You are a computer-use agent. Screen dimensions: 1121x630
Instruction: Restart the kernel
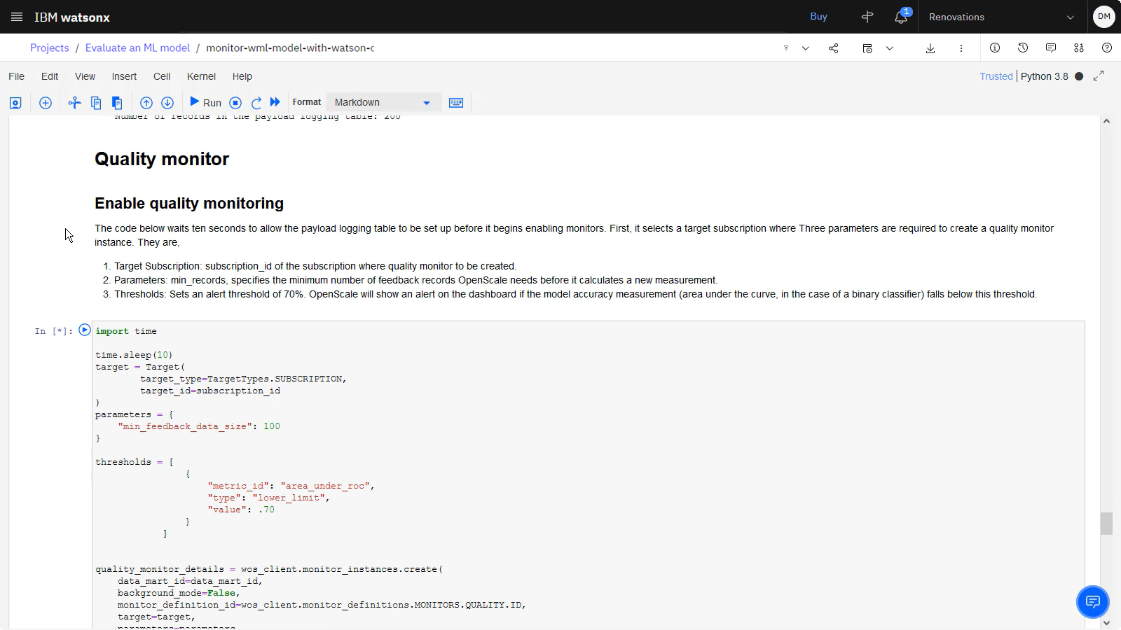(x=256, y=103)
